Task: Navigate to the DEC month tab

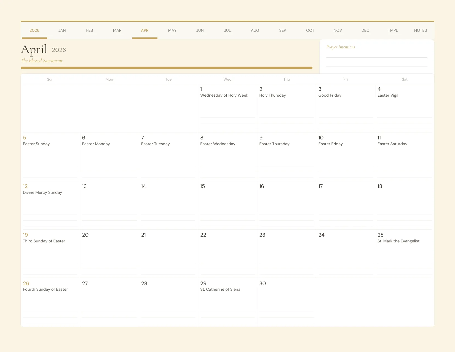Action: [x=365, y=30]
